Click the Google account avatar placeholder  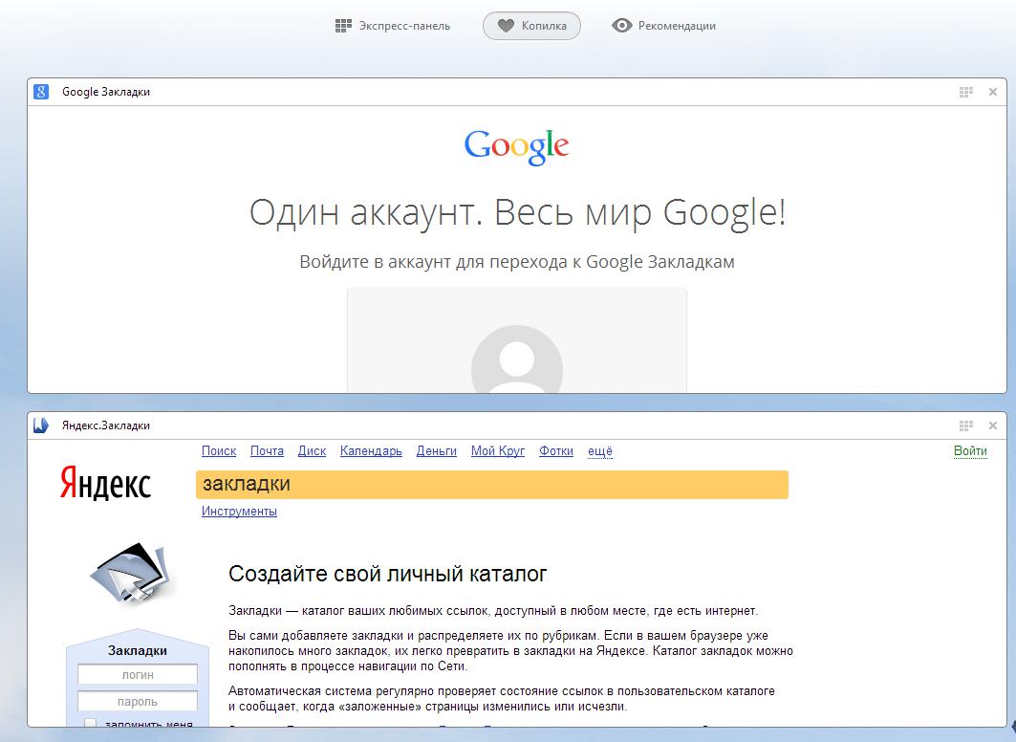point(517,359)
